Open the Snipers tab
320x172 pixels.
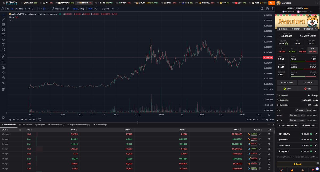(40, 124)
